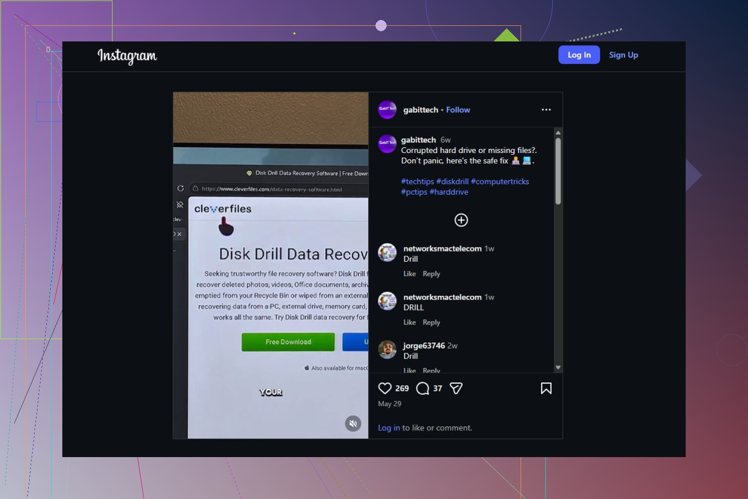Open the three-dot more options menu
Image resolution: width=748 pixels, height=499 pixels.
546,110
